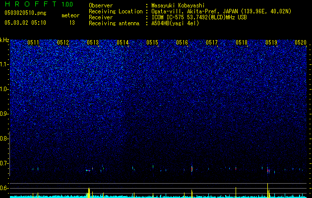Viewport: 312px width, 198px height.
Task: Click the 0519 time marker
Action: 271,43
